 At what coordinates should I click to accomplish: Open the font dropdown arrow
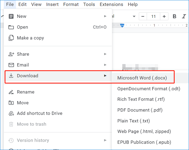[x=134, y=16]
